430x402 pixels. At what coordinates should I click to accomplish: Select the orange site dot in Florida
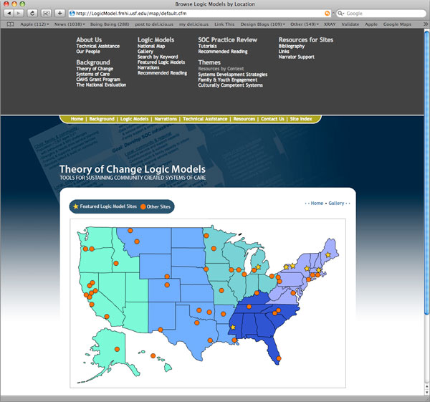point(278,358)
